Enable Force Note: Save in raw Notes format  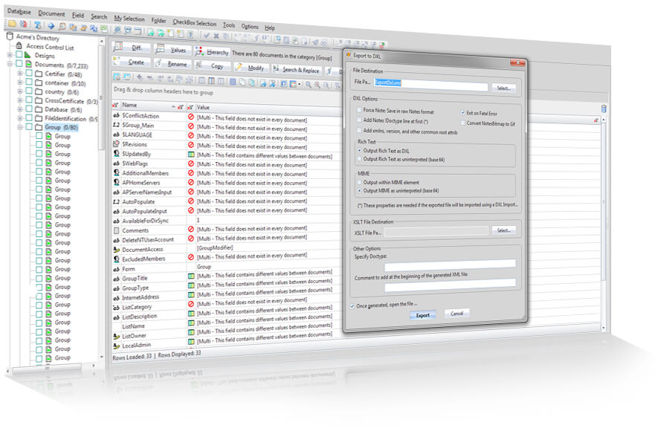(x=359, y=110)
